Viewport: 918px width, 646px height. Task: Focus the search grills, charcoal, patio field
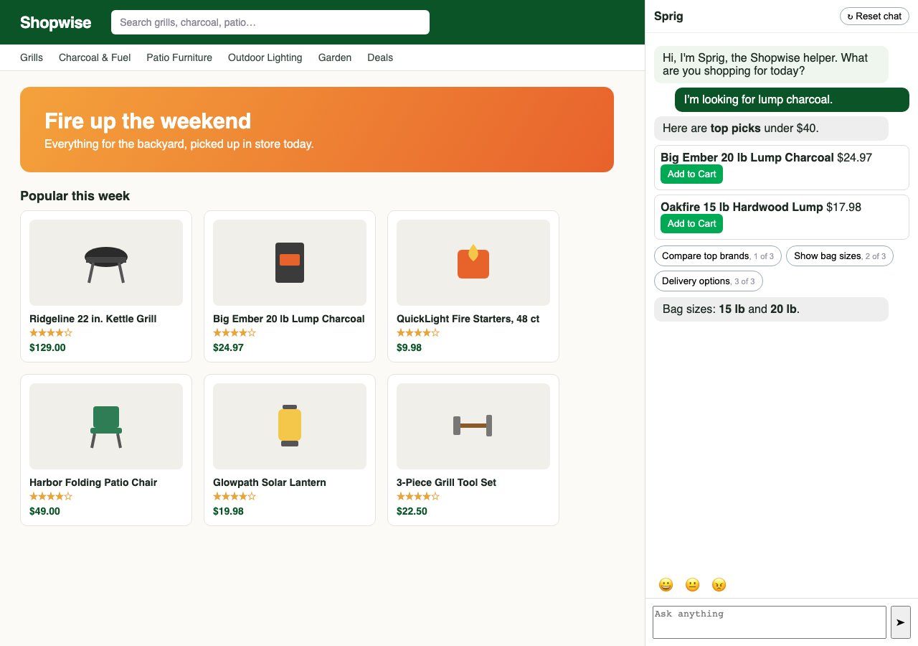(x=270, y=22)
